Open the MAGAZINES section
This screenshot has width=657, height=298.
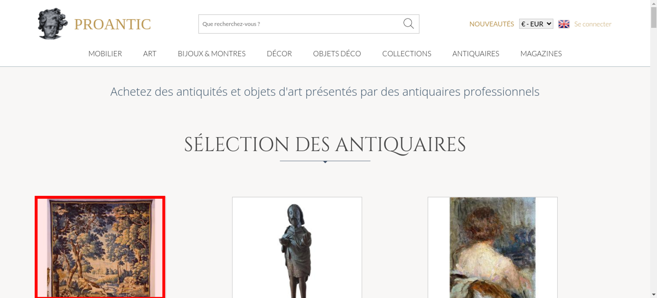[x=541, y=53]
